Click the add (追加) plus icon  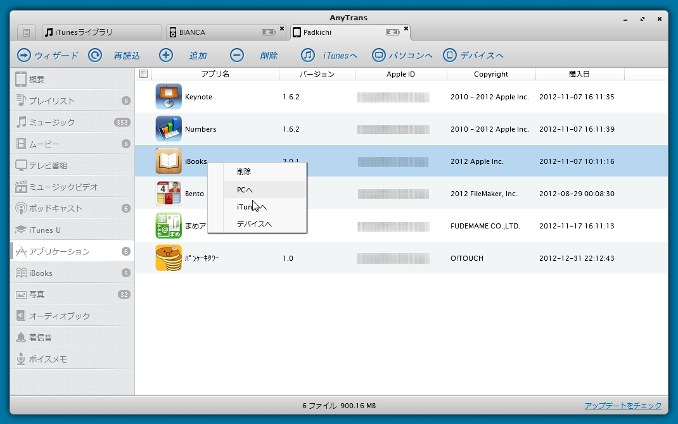[x=166, y=55]
